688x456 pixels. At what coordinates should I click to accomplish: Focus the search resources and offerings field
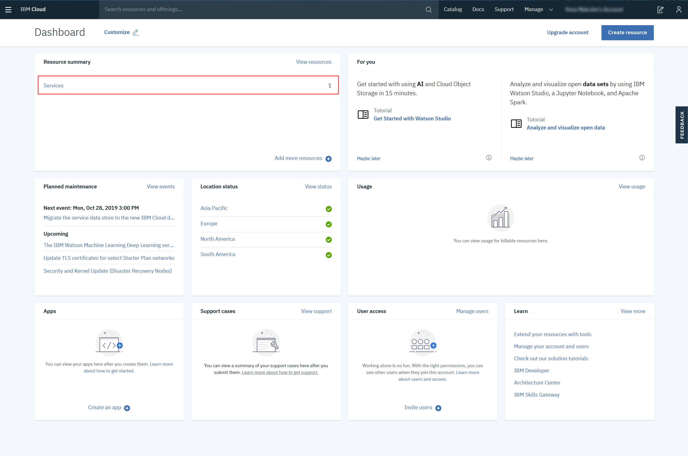point(261,9)
